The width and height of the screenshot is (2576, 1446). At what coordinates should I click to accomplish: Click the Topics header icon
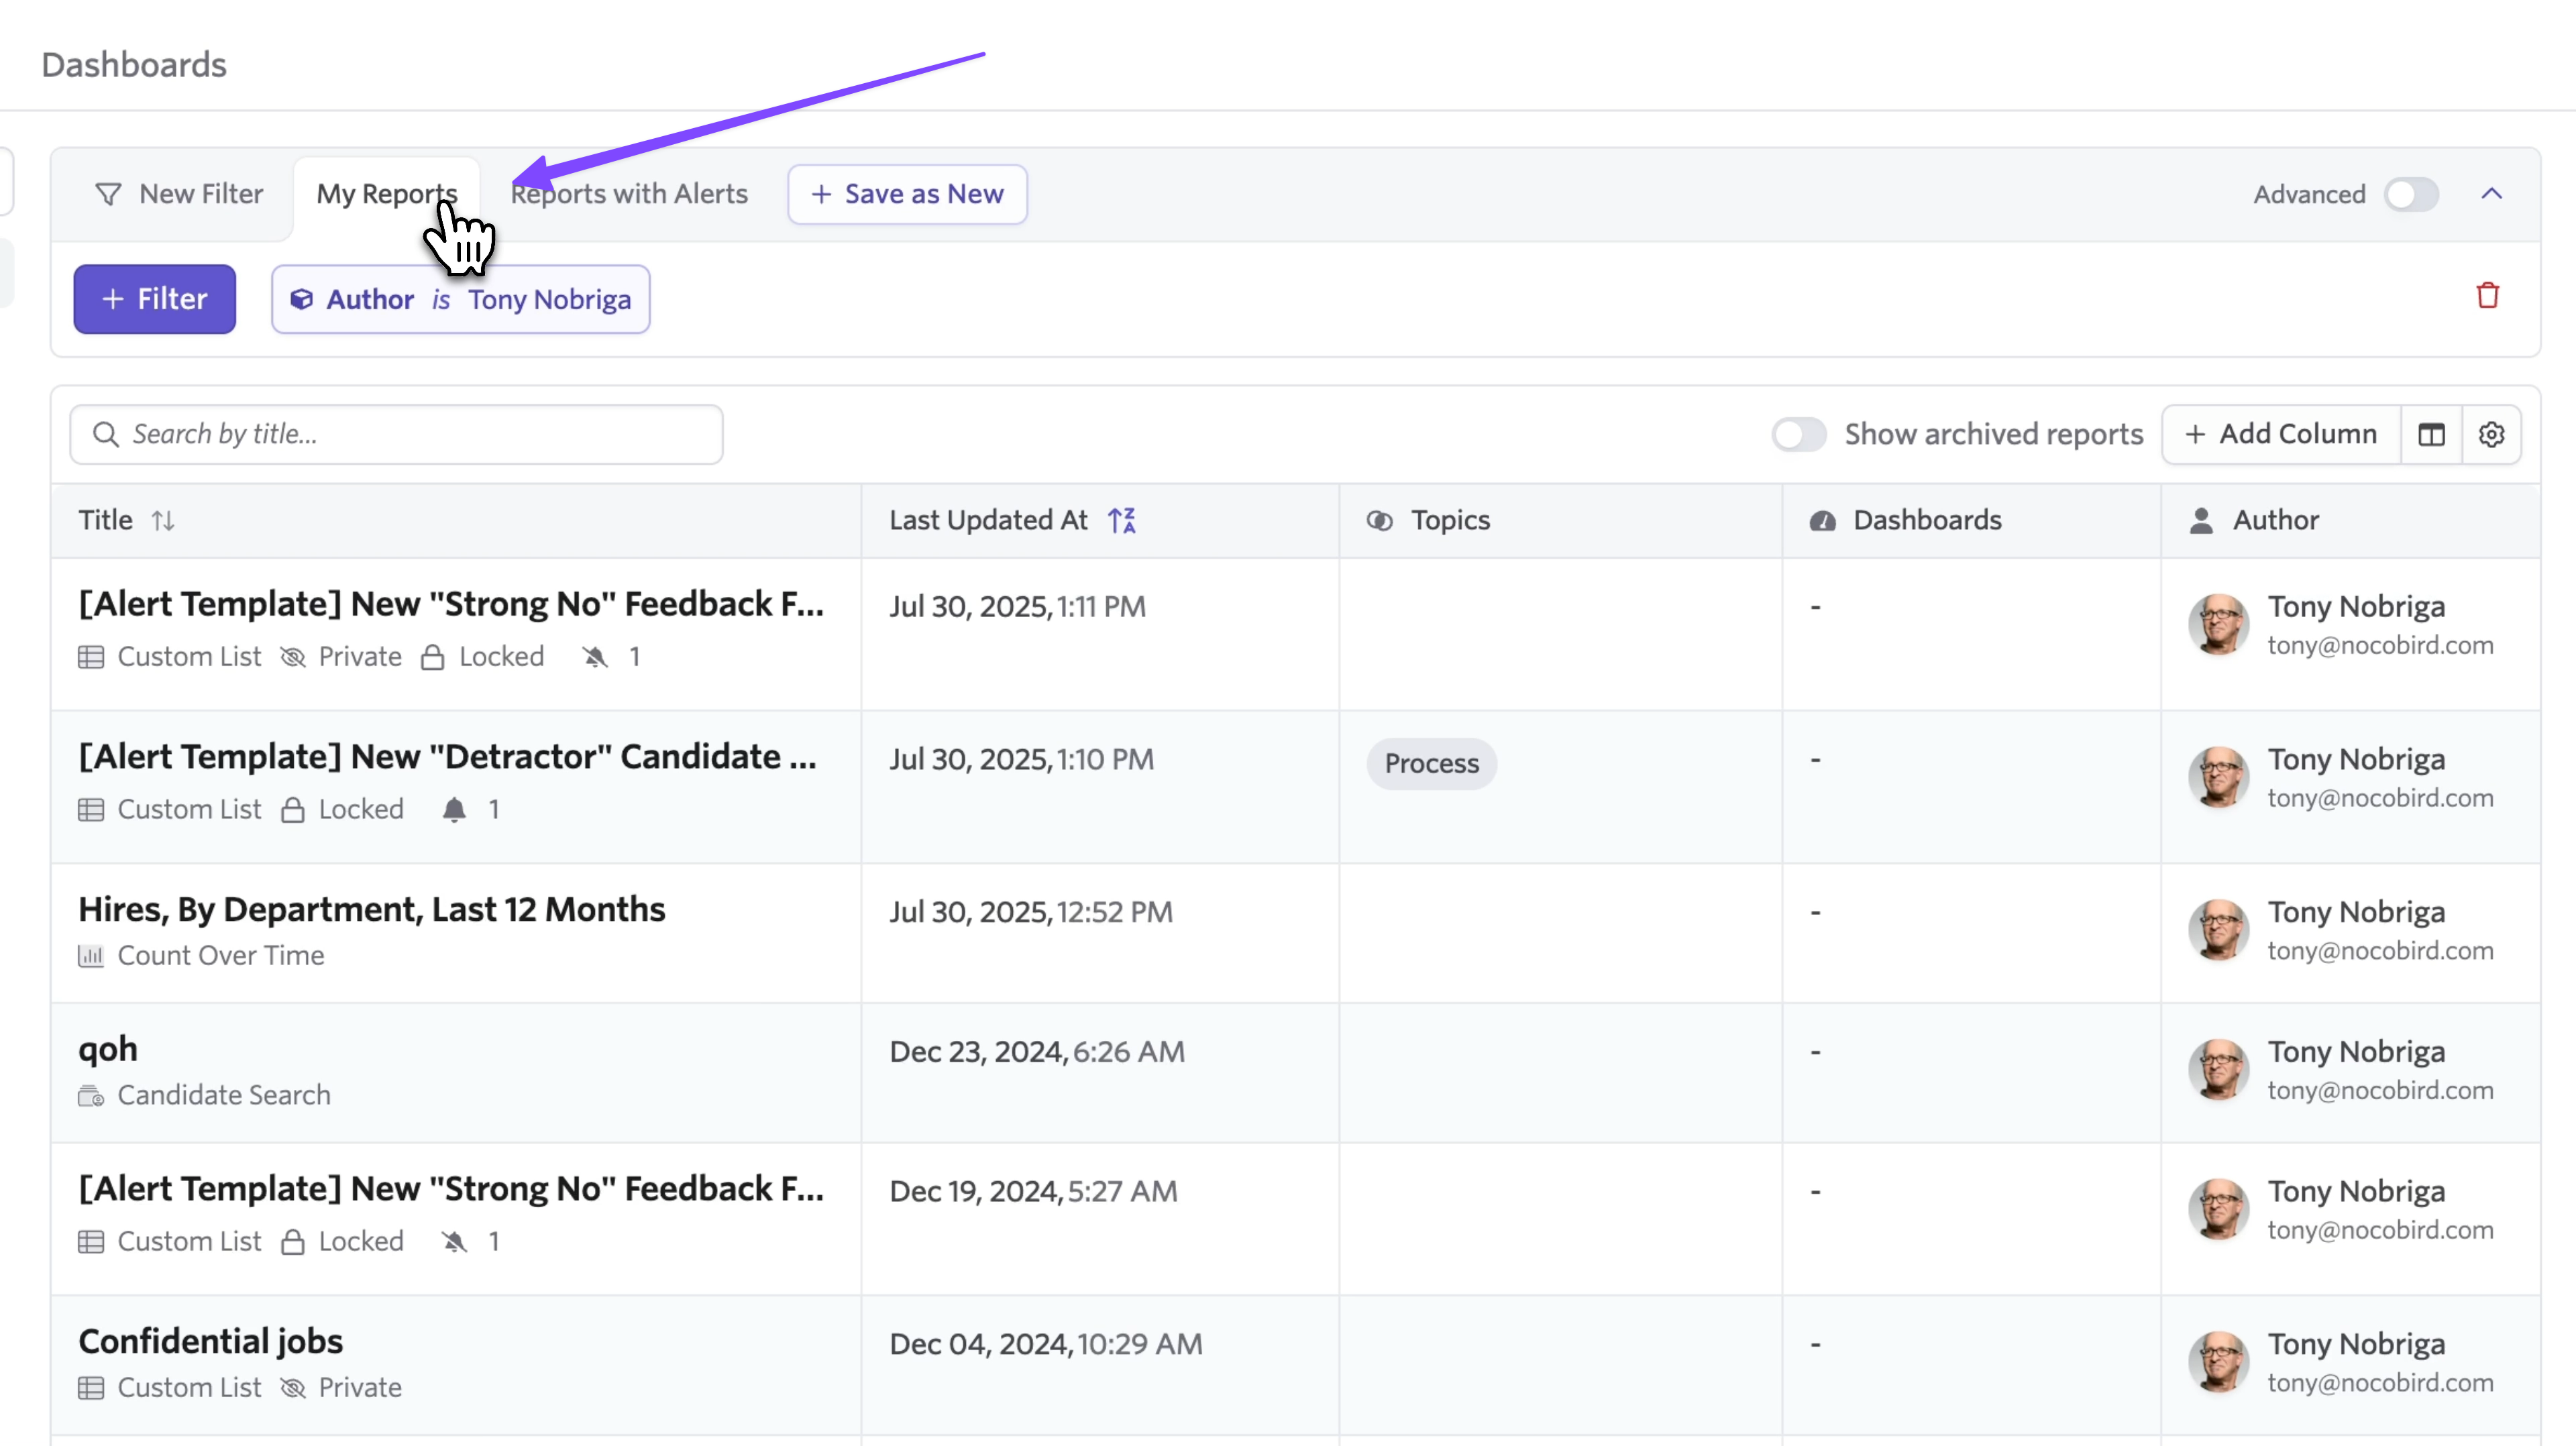click(x=1380, y=521)
